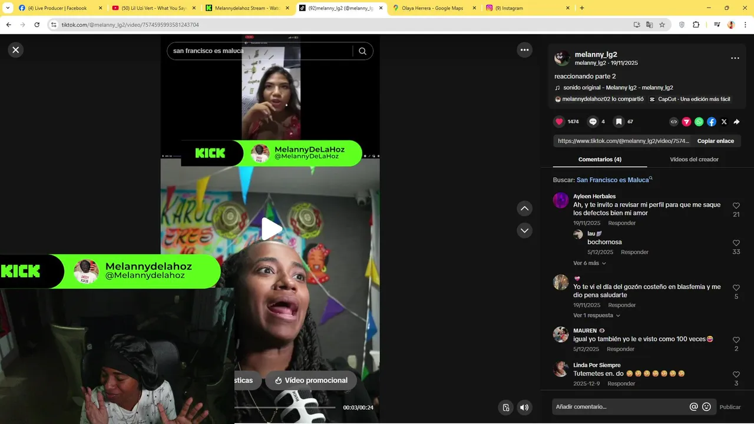Expand replies with "Ver 6 más"
The height and width of the screenshot is (424, 754).
pos(590,263)
